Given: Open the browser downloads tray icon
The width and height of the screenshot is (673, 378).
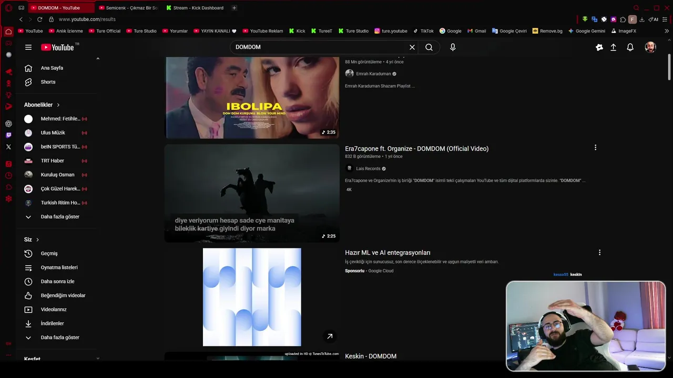Looking at the screenshot, I should tap(642, 19).
